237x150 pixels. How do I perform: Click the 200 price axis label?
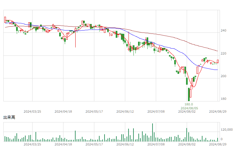pos(224,76)
